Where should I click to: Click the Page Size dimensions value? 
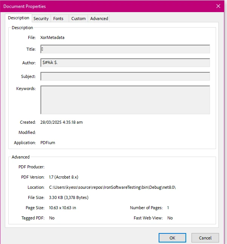pos(62,208)
